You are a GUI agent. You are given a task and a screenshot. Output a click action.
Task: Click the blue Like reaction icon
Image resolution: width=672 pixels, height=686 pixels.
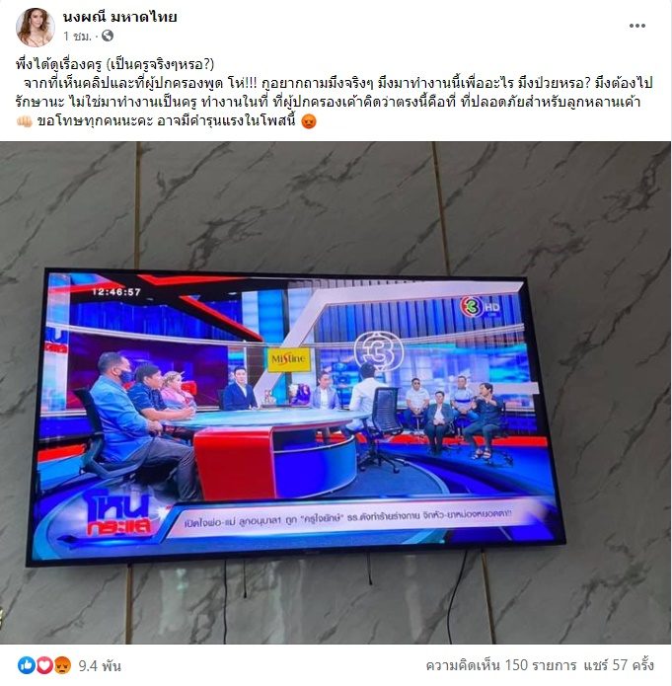[27, 665]
